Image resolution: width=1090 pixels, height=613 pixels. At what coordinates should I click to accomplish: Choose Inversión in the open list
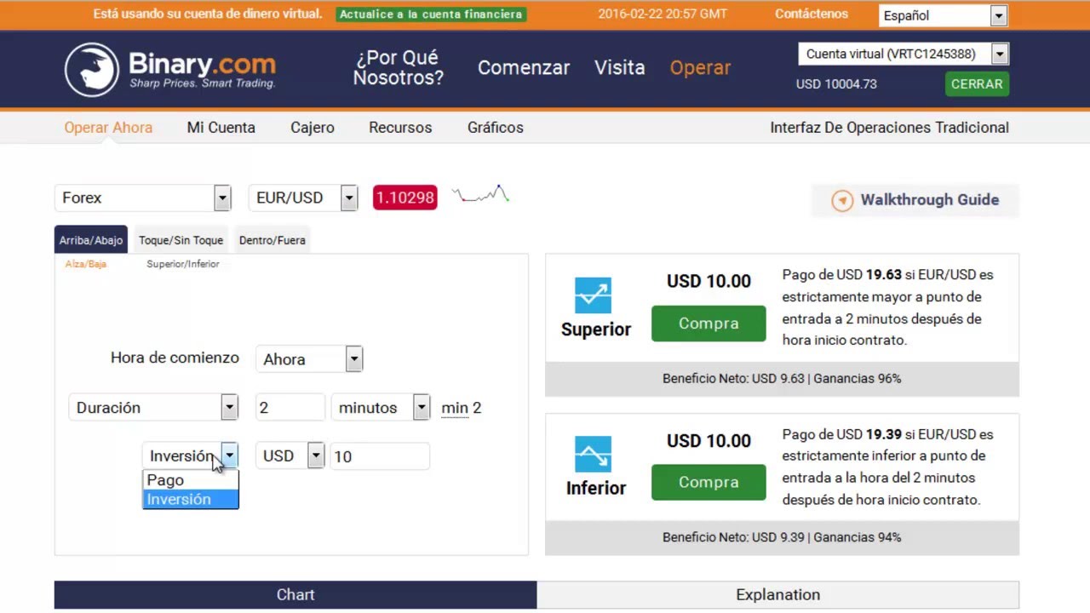click(x=191, y=500)
